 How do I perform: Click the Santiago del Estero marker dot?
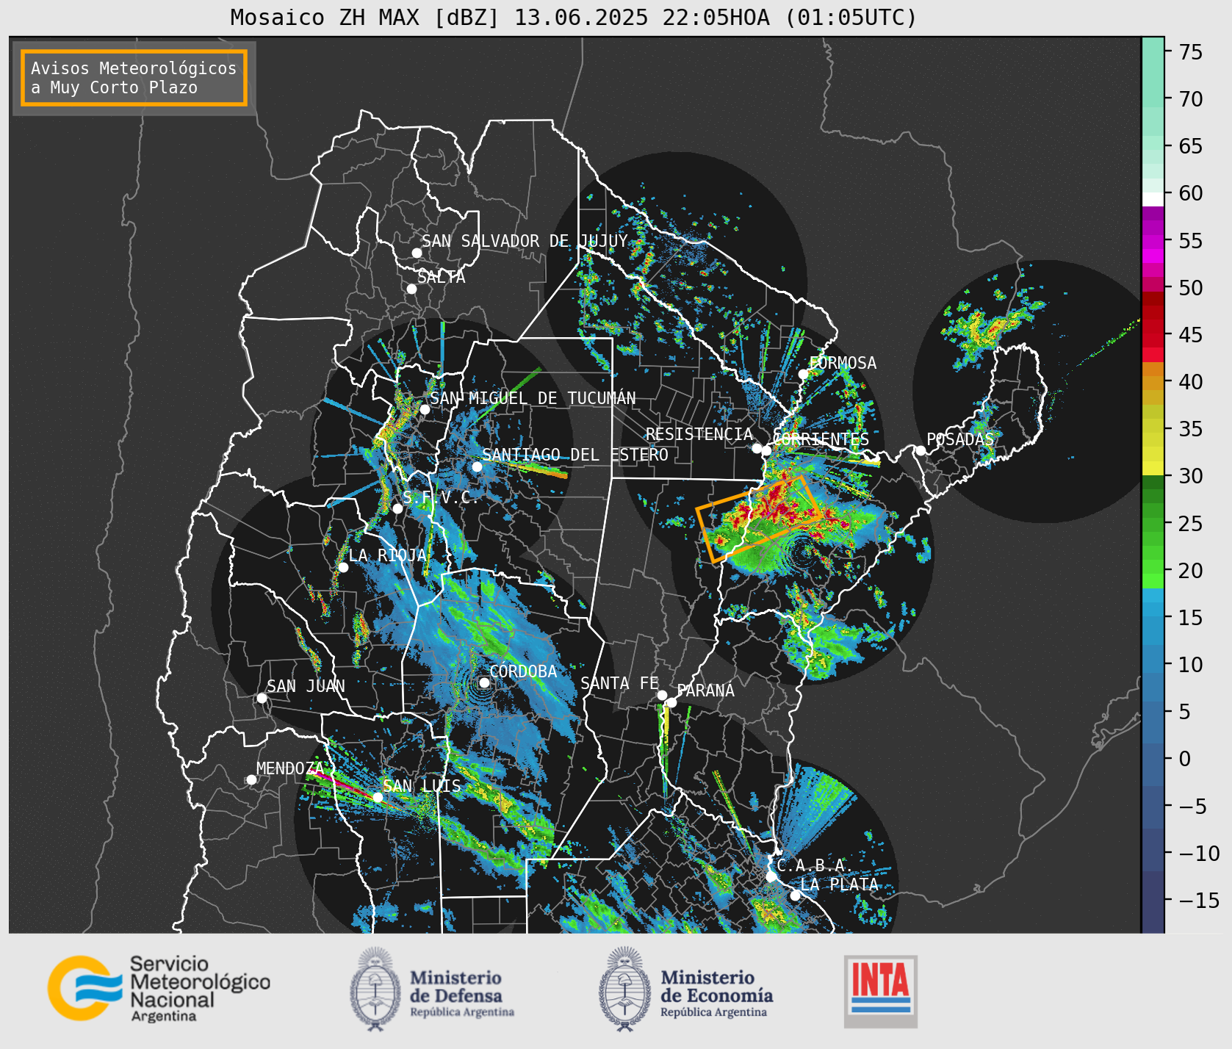[x=477, y=466]
